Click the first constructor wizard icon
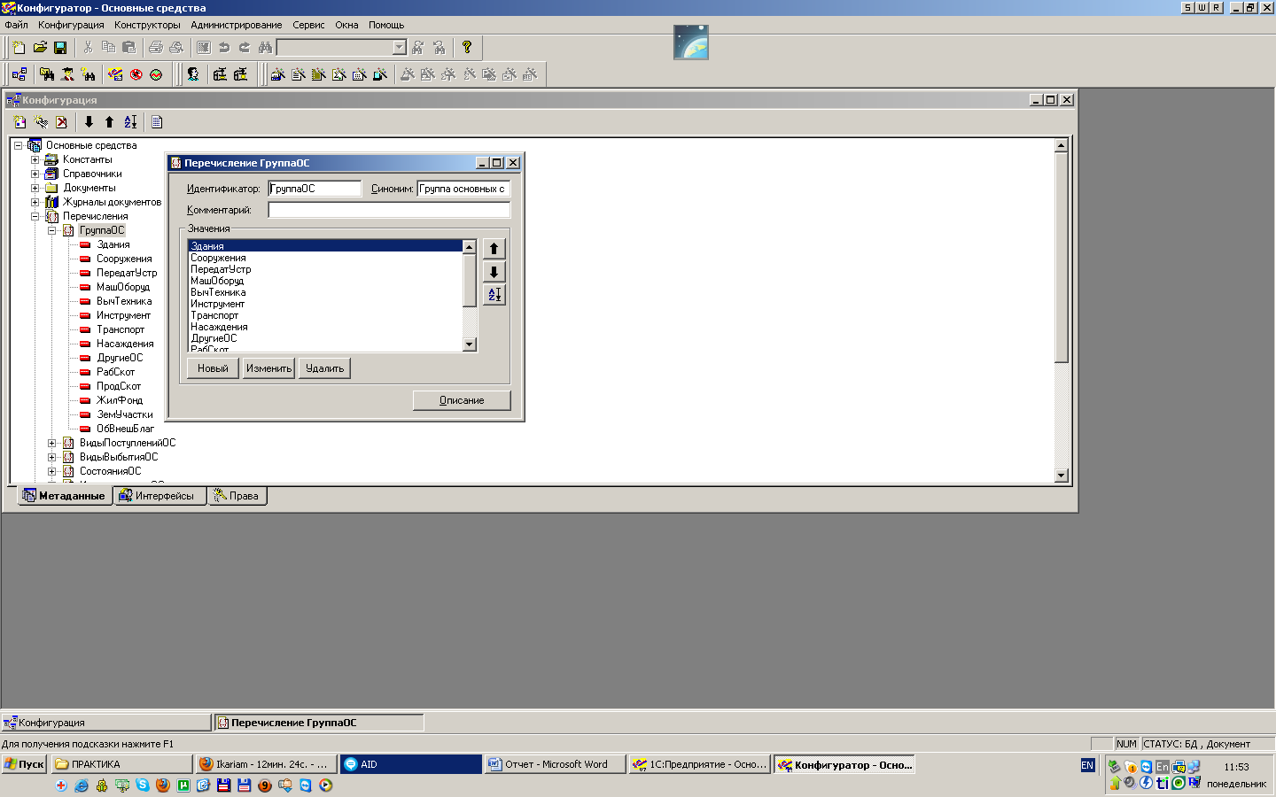The width and height of the screenshot is (1276, 797). pyautogui.click(x=277, y=74)
